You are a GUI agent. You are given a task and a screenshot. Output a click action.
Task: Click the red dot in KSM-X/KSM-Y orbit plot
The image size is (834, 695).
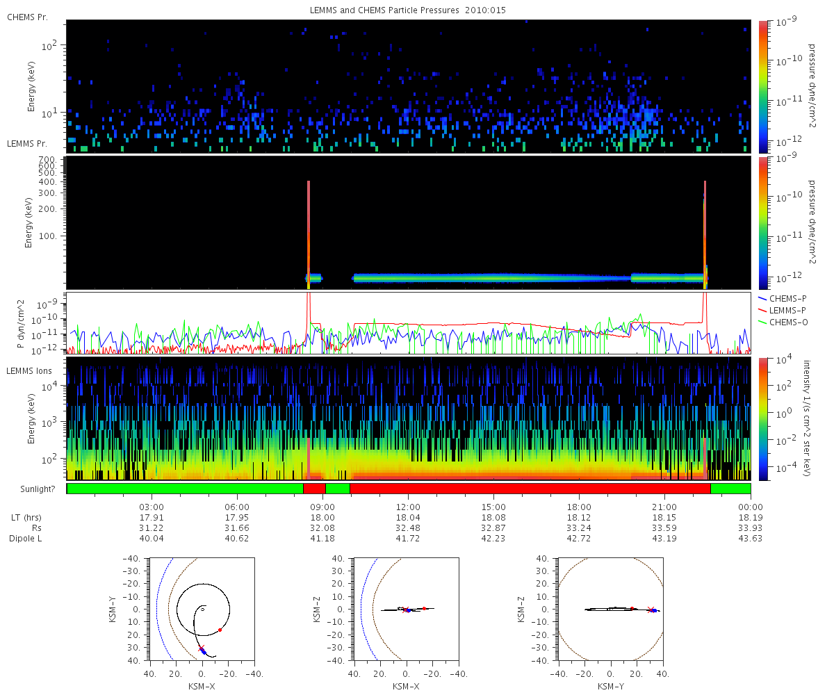[220, 630]
